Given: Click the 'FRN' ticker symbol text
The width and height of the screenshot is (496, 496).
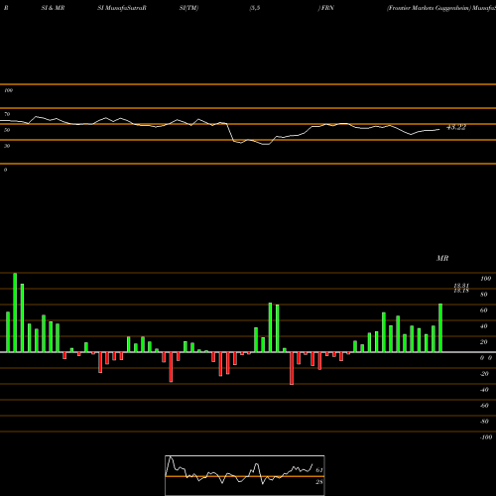Looking at the screenshot, I should (x=327, y=8).
